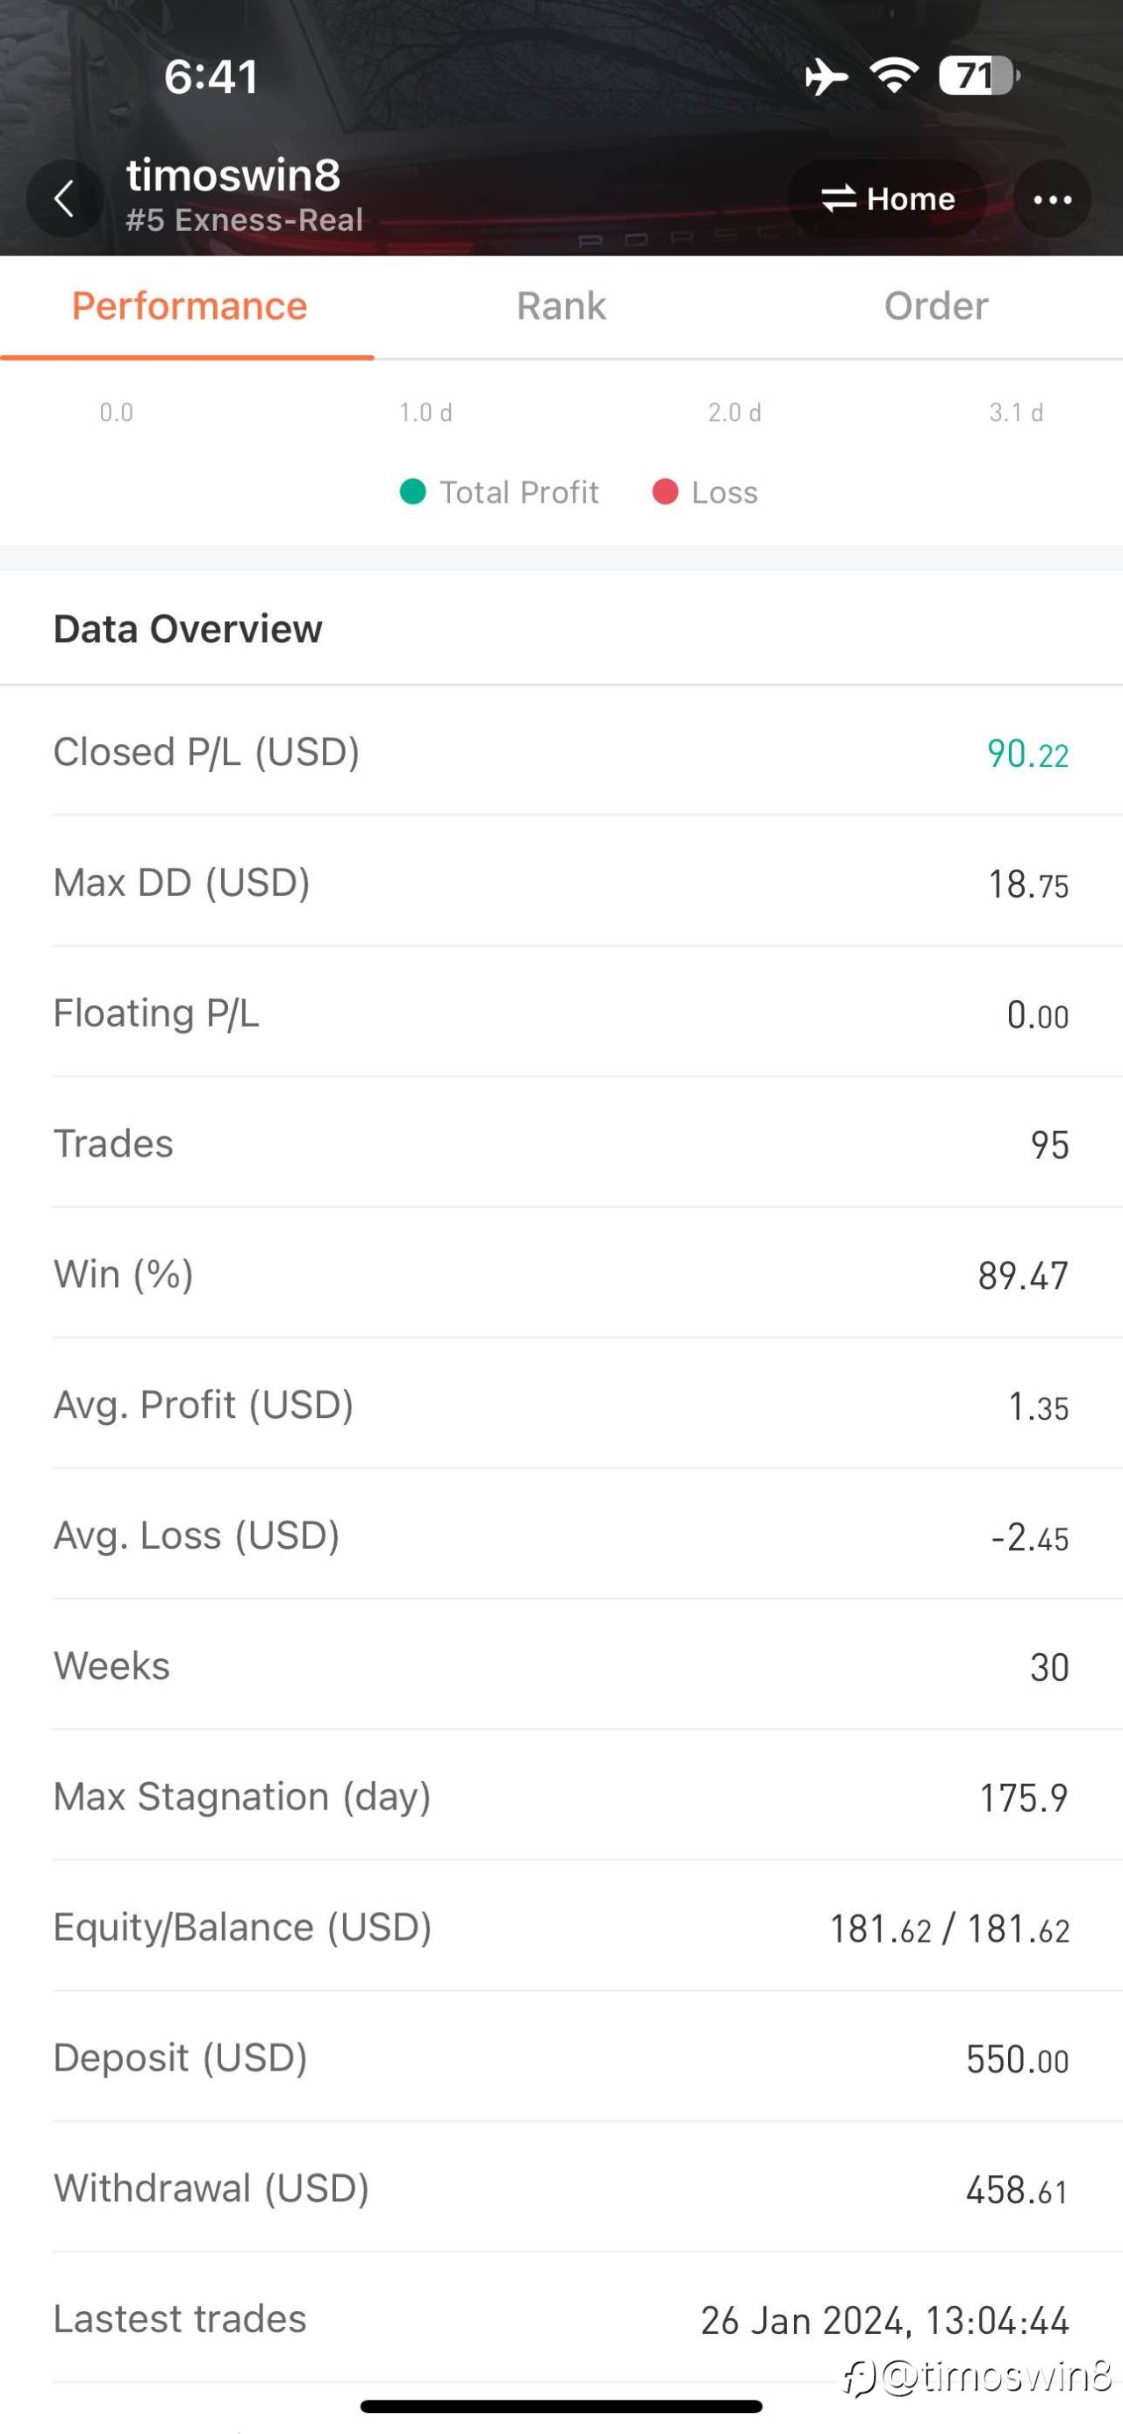Select the Equity/Balance (USD) row
1123x2434 pixels.
tap(561, 1928)
